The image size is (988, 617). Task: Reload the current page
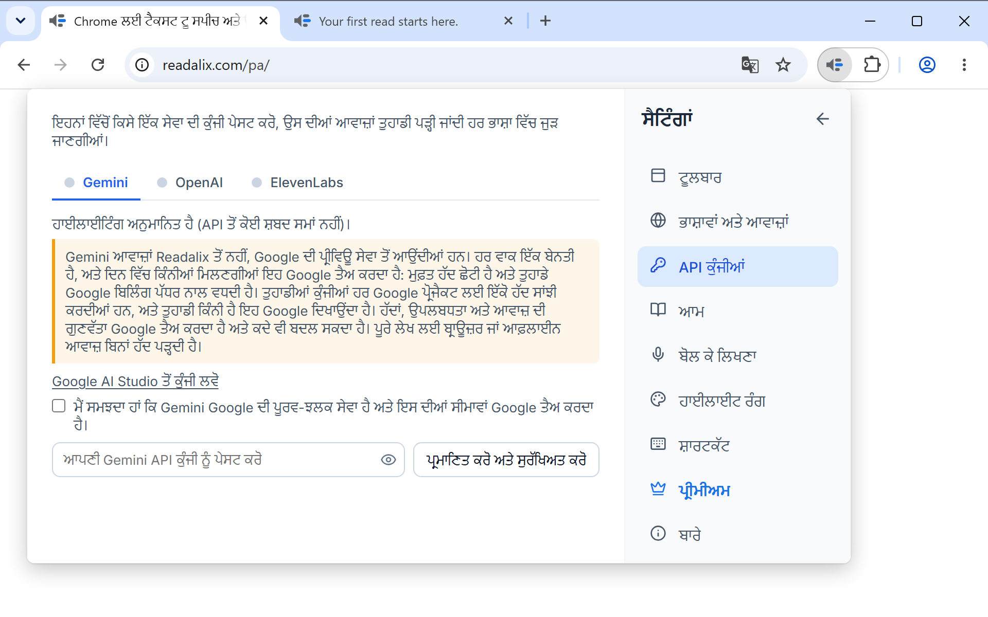coord(98,65)
